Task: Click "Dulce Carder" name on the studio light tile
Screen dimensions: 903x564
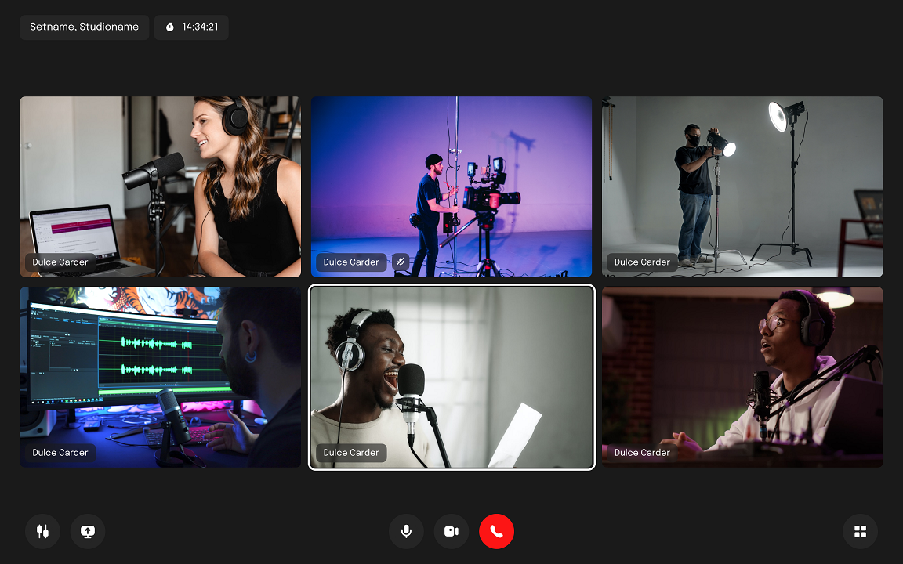Action: [642, 262]
